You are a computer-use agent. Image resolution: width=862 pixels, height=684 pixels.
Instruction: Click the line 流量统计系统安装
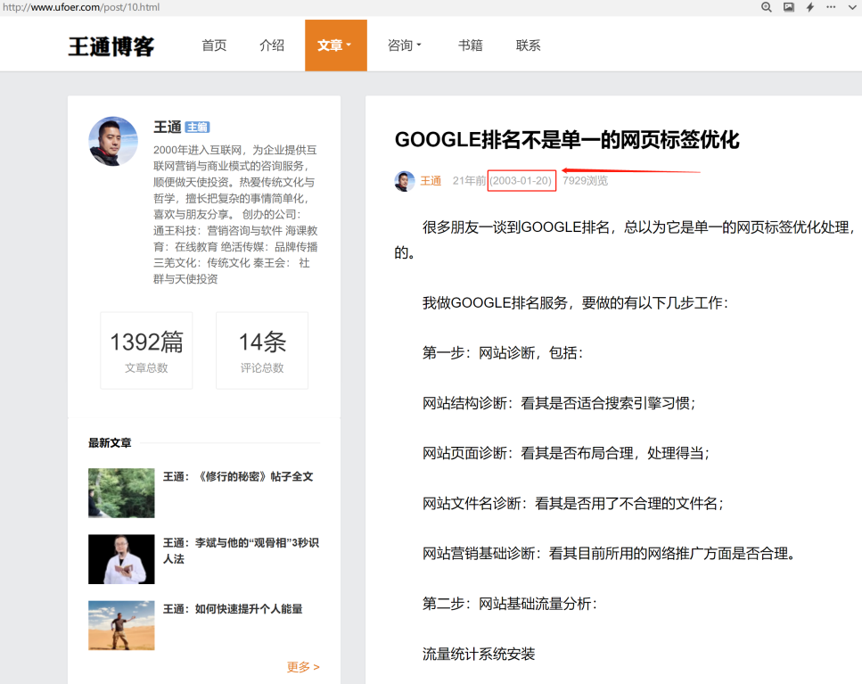point(479,654)
